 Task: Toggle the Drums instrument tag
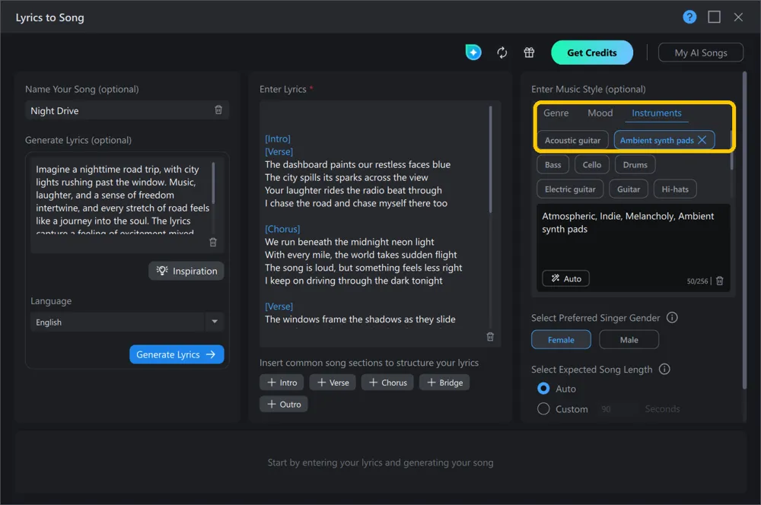pos(635,164)
